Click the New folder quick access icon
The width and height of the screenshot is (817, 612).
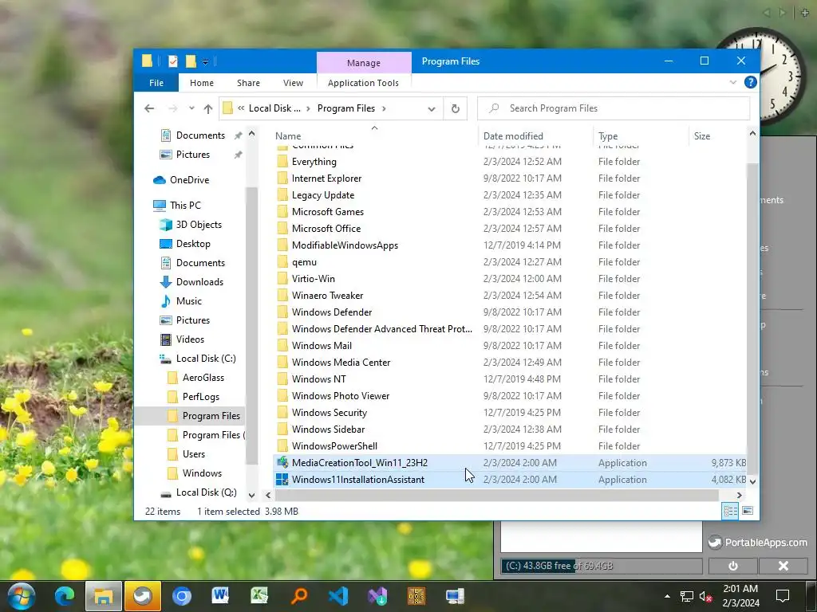point(191,61)
